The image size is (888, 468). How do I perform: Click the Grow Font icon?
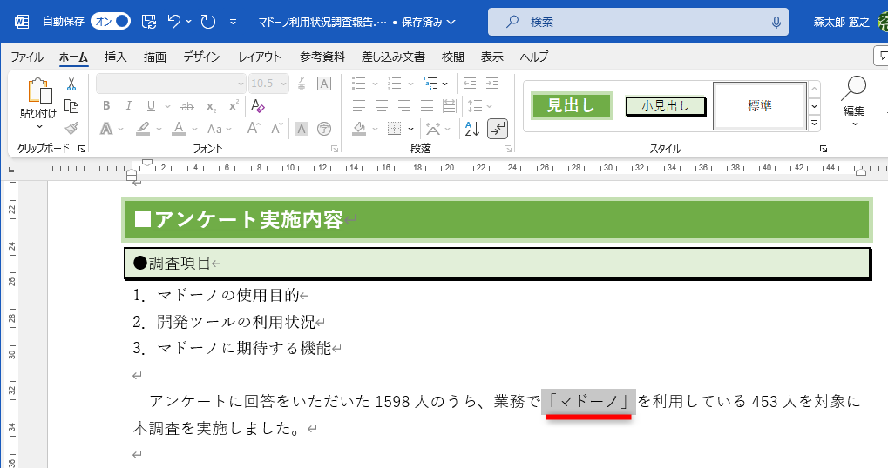pos(254,128)
